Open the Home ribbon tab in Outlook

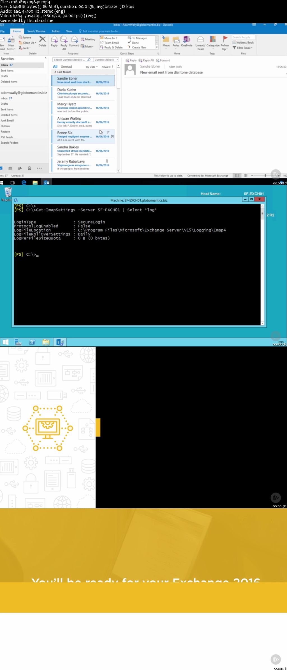click(x=17, y=31)
